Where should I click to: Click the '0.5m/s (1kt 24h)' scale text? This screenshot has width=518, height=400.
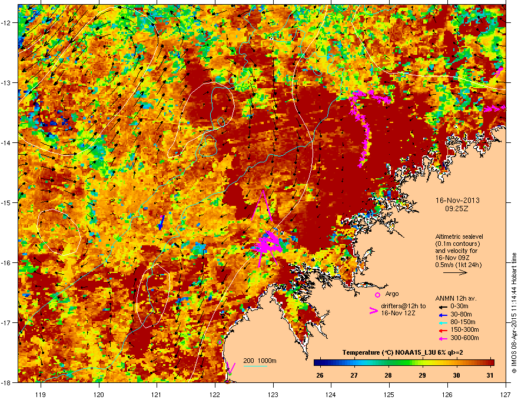click(x=458, y=265)
